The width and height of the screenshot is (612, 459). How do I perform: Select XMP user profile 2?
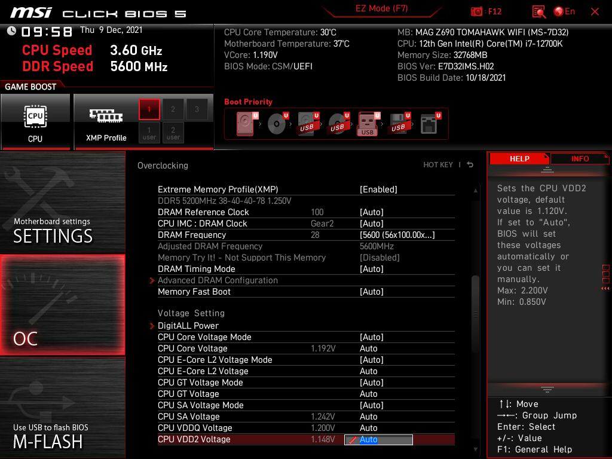(x=173, y=133)
